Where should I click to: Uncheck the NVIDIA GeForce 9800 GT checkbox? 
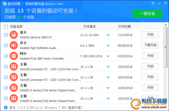coord(6,35)
